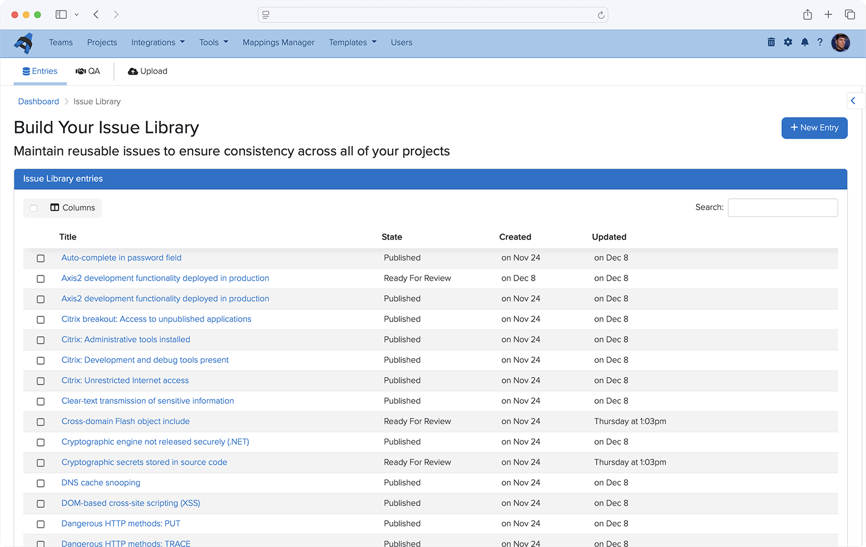
Task: Select checkbox for Citrix breakout row
Action: 41,320
